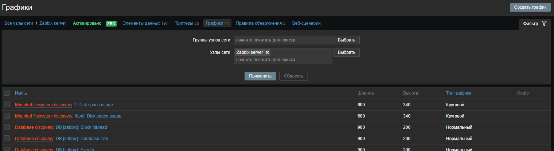Focus the Группы узлов сети search field
The image size is (554, 151).
[x=283, y=40]
